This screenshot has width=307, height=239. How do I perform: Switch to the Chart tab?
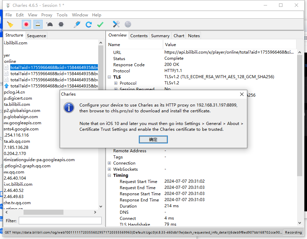(179, 36)
